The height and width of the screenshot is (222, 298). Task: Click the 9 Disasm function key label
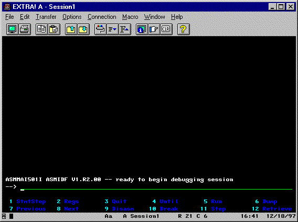[x=119, y=209]
